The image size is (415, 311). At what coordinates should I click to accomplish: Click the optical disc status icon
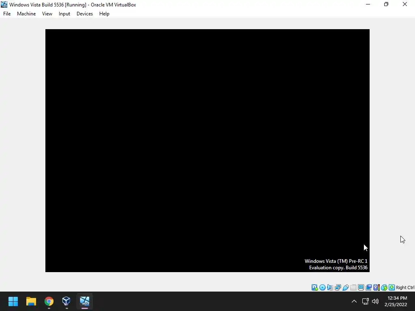tap(322, 288)
